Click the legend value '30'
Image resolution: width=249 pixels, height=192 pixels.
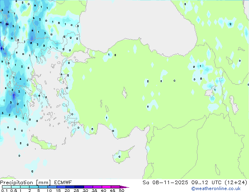(85, 190)
